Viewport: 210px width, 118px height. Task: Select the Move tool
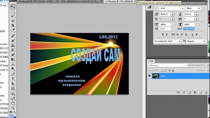pos(13,7)
